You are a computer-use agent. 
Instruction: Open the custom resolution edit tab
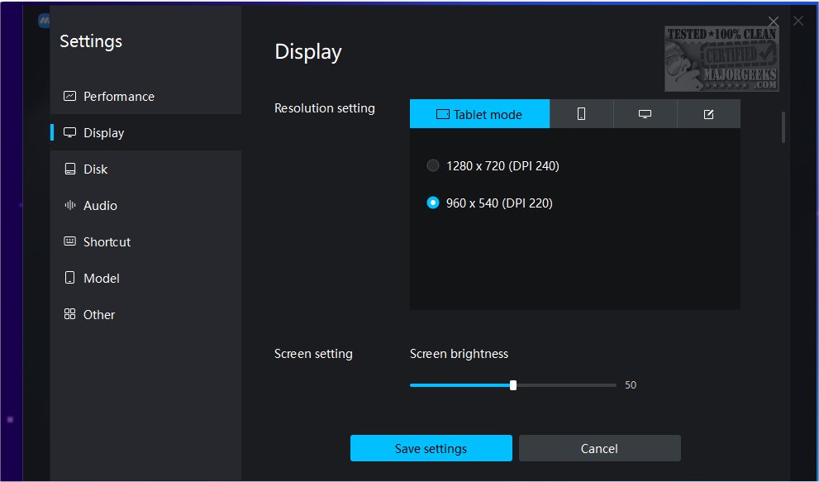tap(709, 114)
